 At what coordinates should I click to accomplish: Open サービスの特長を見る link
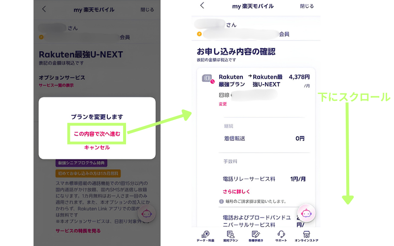[78, 231]
